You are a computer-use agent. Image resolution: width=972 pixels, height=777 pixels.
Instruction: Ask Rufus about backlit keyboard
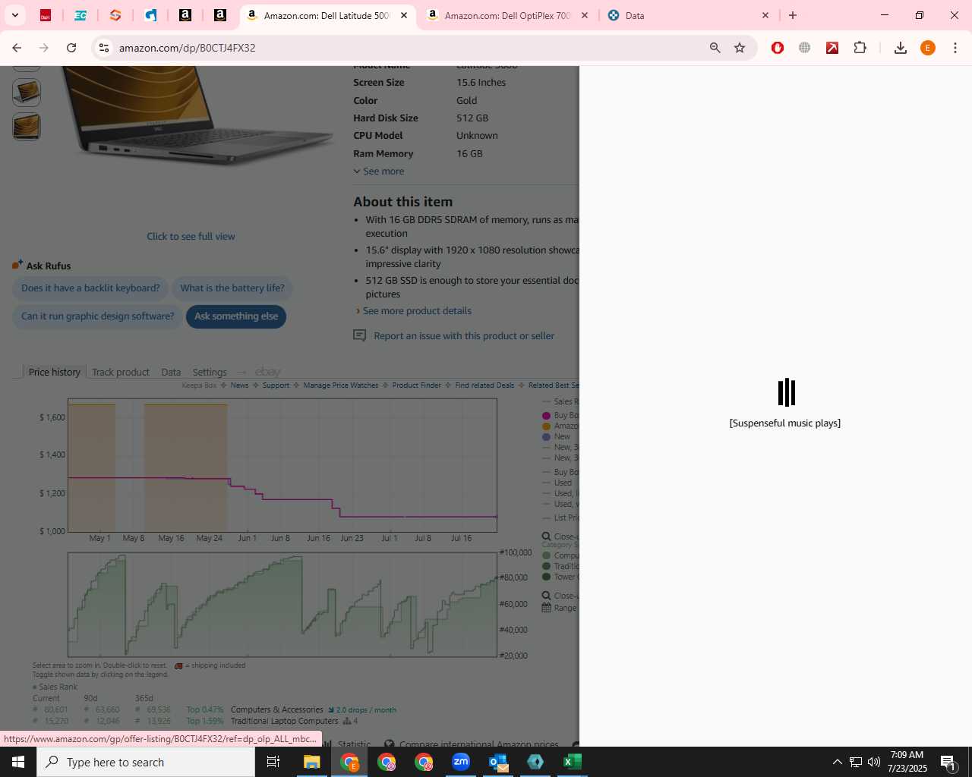point(90,288)
